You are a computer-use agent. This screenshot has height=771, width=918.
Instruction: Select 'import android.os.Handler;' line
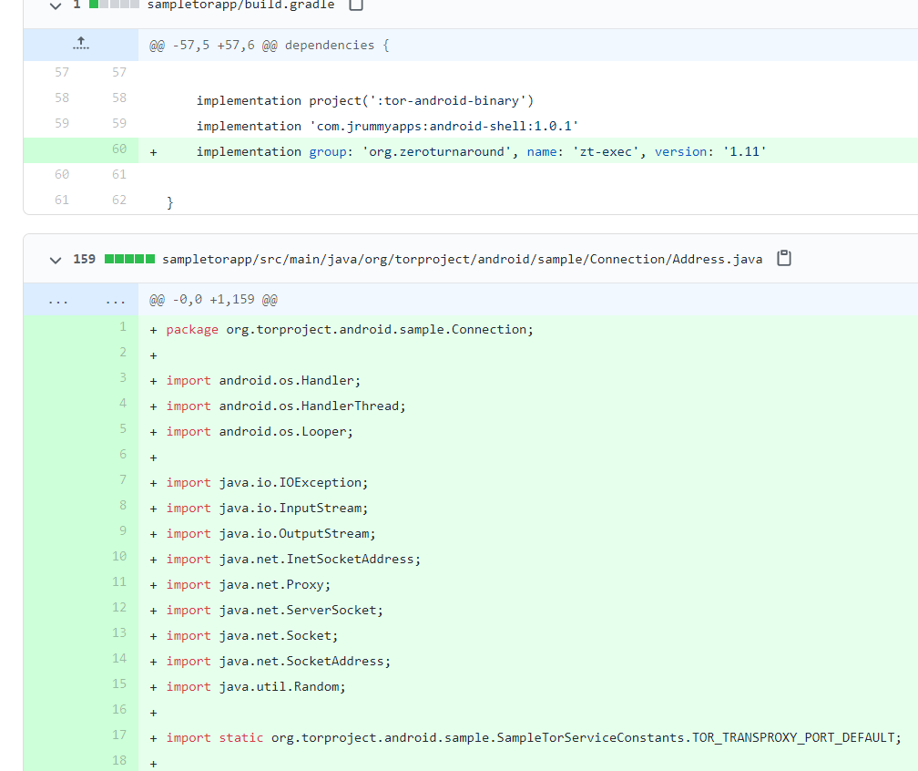263,381
